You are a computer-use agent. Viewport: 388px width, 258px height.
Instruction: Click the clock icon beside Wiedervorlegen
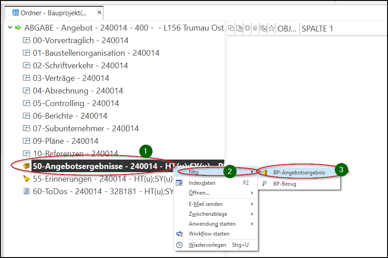[x=179, y=245]
